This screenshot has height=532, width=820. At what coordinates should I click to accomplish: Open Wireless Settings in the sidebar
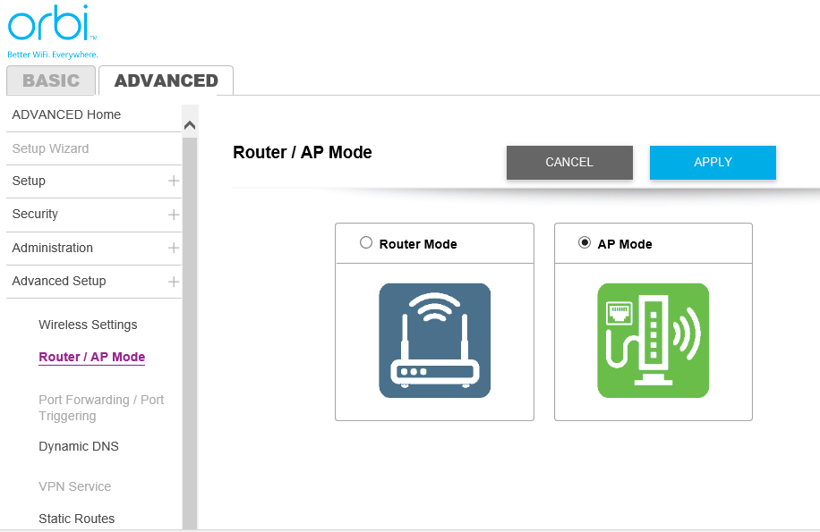click(88, 325)
